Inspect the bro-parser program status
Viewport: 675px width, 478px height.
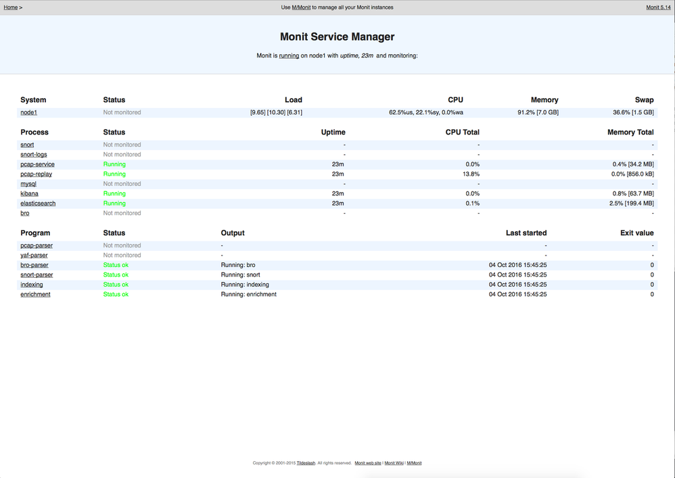pyautogui.click(x=34, y=264)
